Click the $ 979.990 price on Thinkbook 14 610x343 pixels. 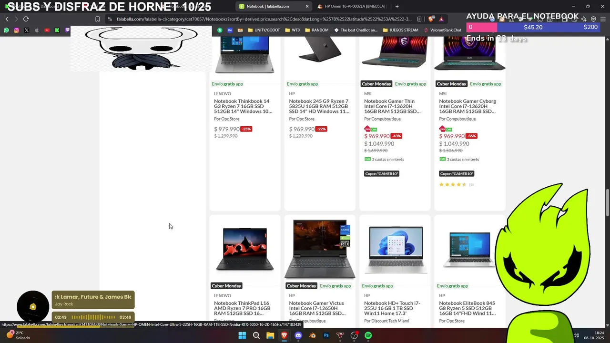click(227, 129)
